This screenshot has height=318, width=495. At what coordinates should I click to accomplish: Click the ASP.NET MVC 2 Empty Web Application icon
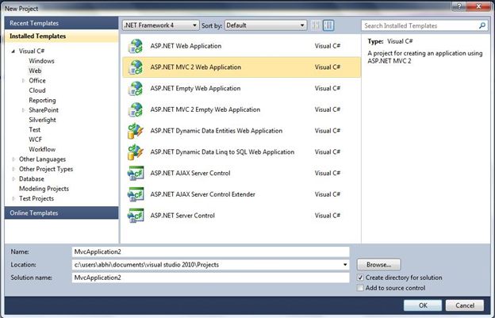pyautogui.click(x=136, y=109)
